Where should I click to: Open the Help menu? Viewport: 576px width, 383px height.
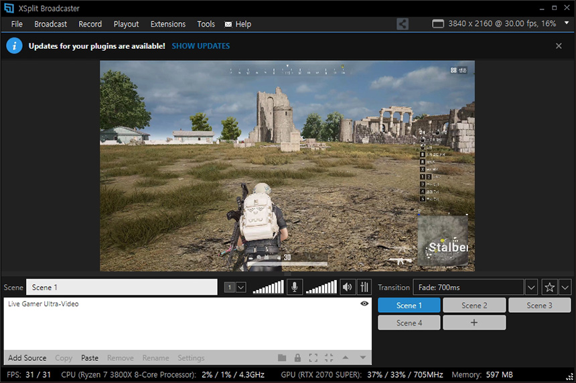point(243,24)
